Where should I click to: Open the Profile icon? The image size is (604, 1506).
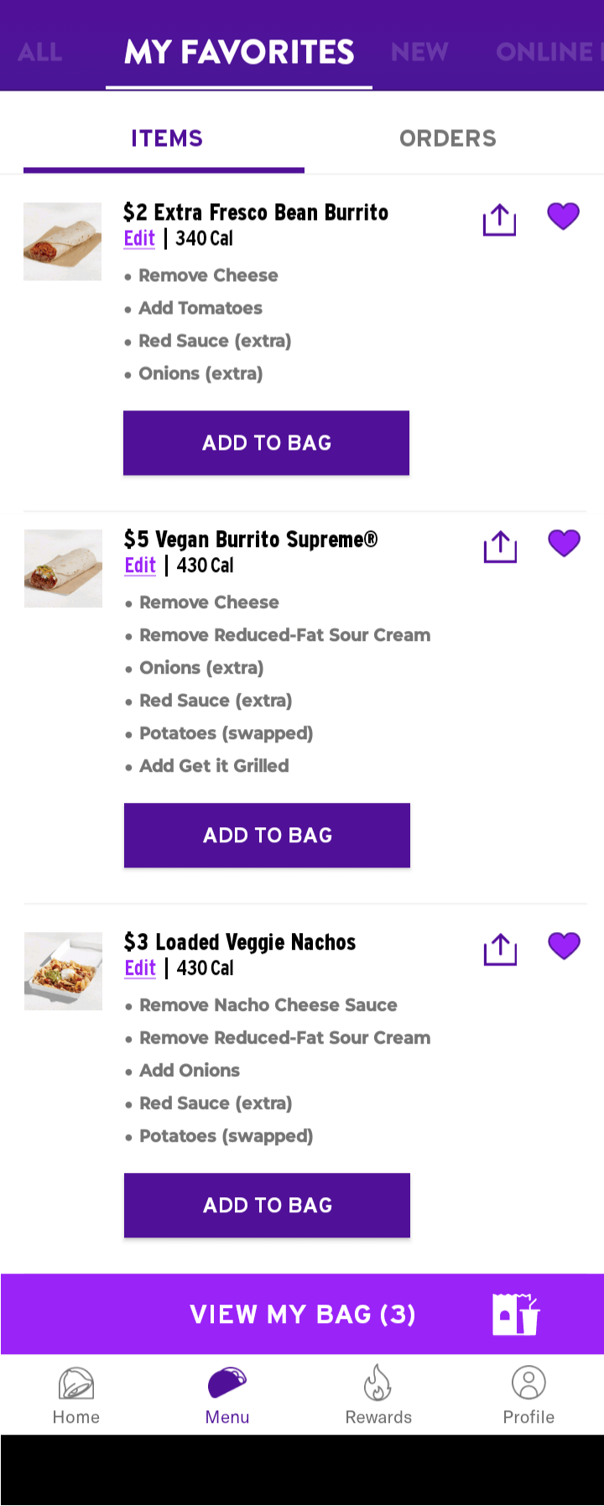(528, 1383)
